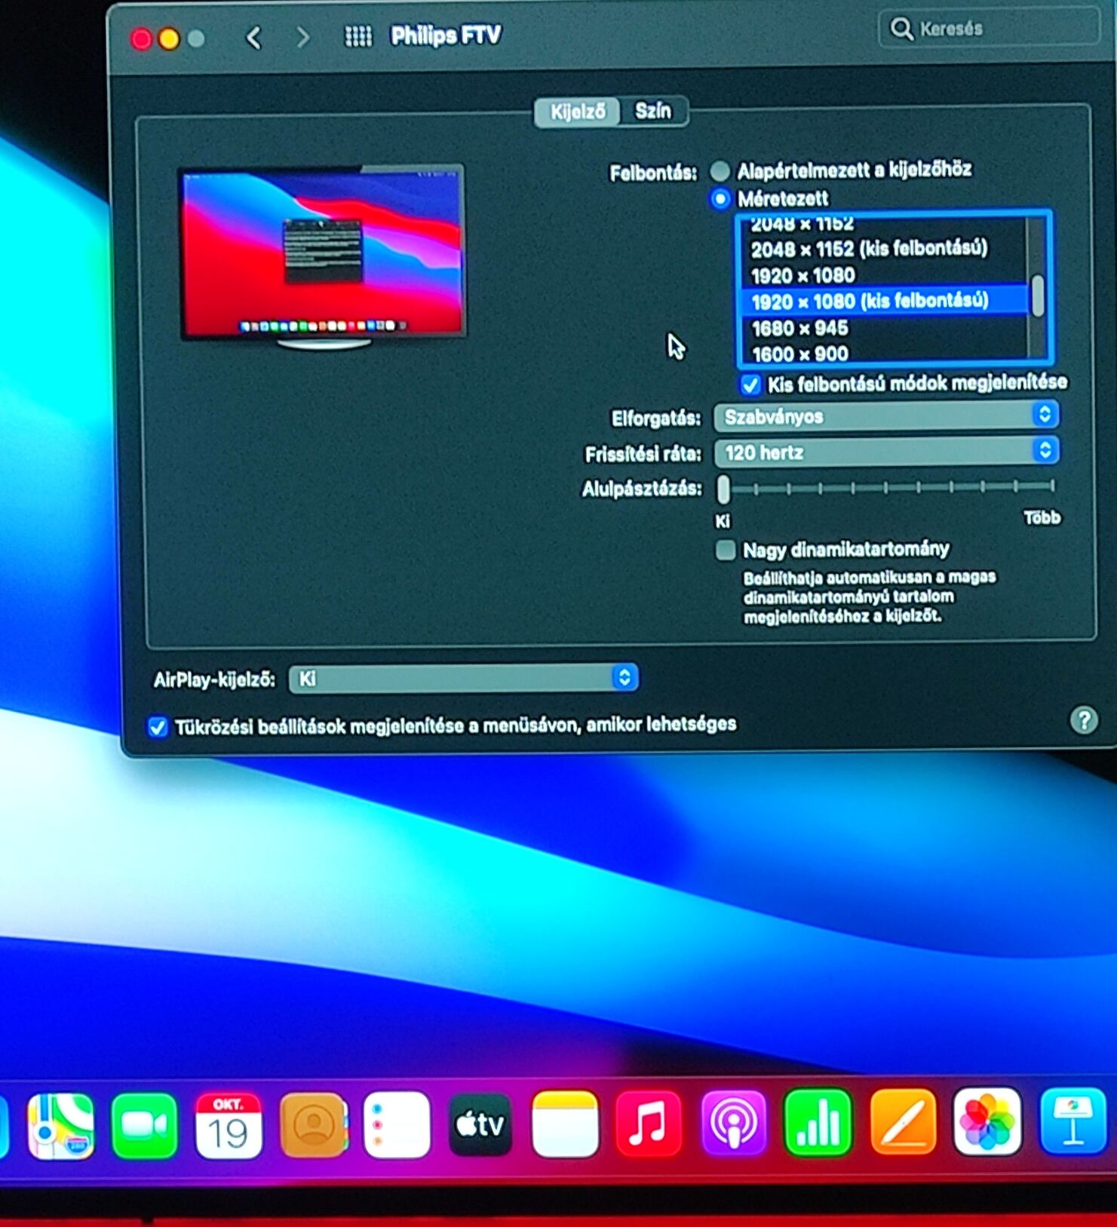Open Notes app in the Dock
This screenshot has height=1227, width=1117.
565,1124
